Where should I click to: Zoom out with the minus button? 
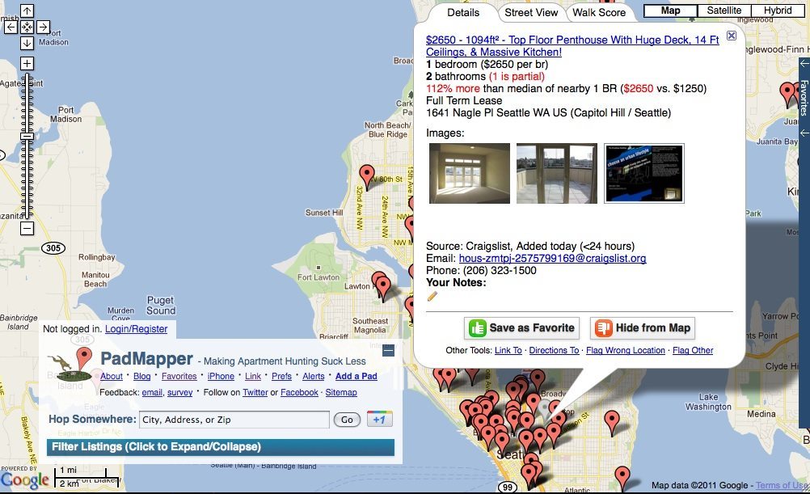coord(27,228)
